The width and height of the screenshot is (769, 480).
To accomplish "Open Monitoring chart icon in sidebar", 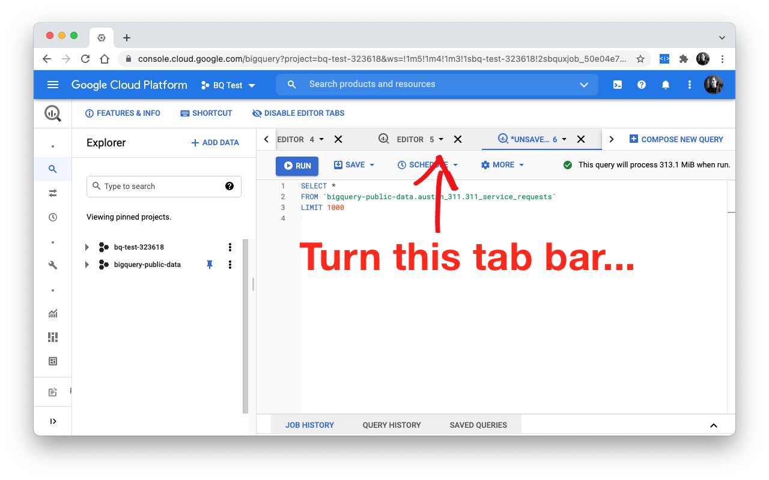I will click(x=53, y=313).
